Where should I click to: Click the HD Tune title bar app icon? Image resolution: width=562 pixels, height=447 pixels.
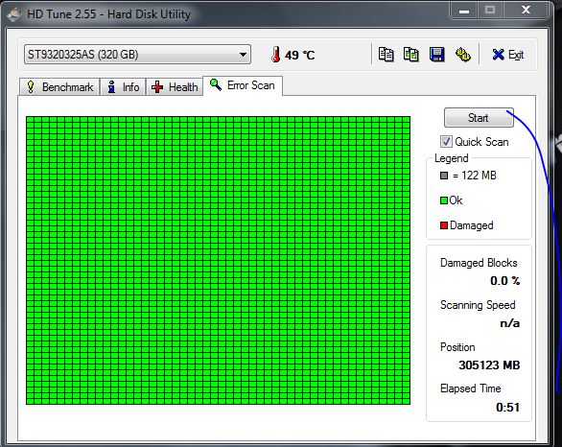(x=14, y=14)
